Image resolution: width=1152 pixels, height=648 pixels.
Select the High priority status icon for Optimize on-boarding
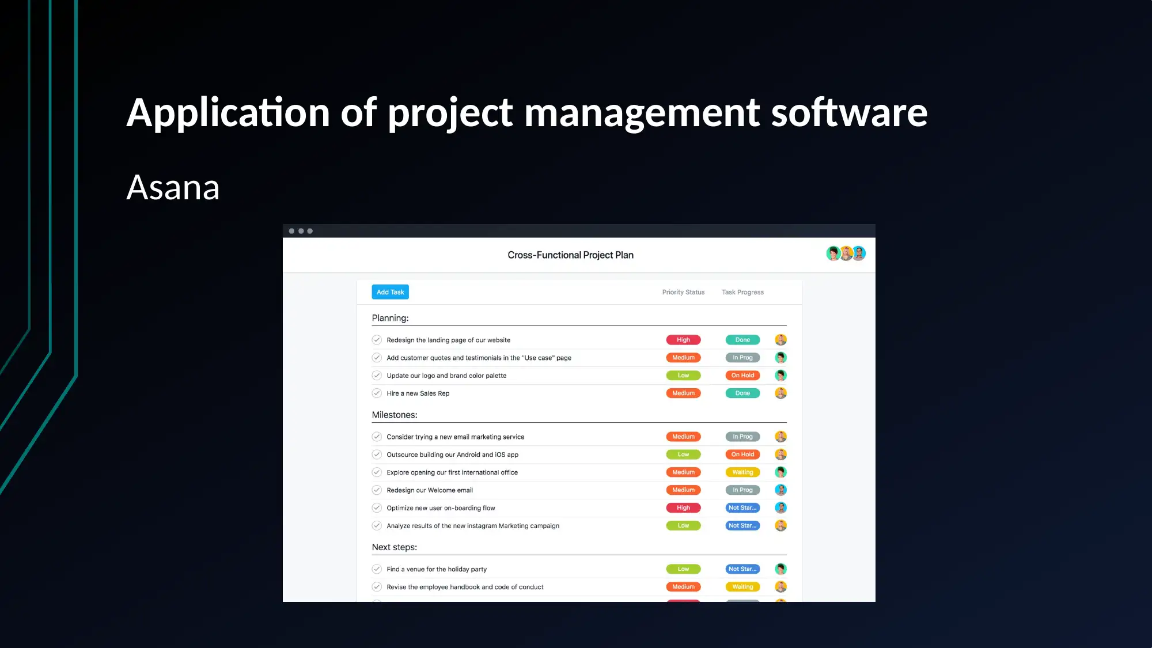[682, 507]
